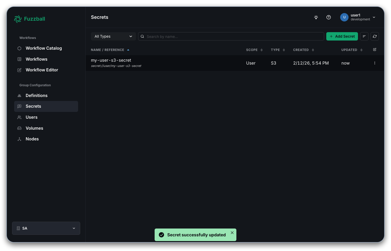Expand the All Types filter dropdown
Image resolution: width=391 pixels, height=251 pixels.
(x=113, y=36)
